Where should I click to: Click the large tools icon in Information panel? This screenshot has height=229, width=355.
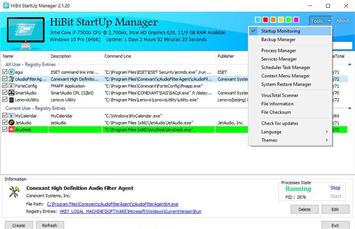point(14,192)
